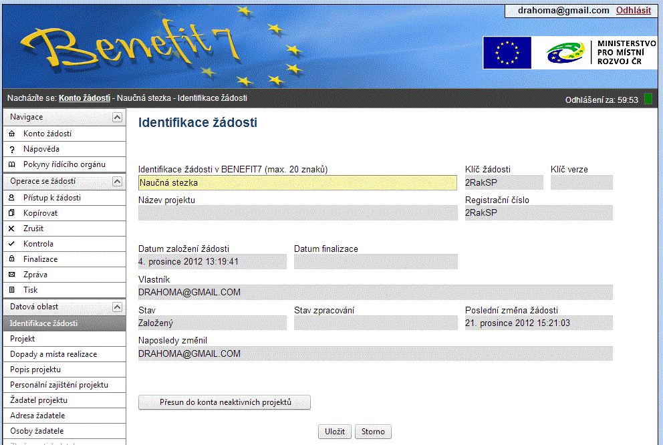This screenshot has width=663, height=445.
Task: Open Dopady a místa realizace
Action: (x=64, y=354)
